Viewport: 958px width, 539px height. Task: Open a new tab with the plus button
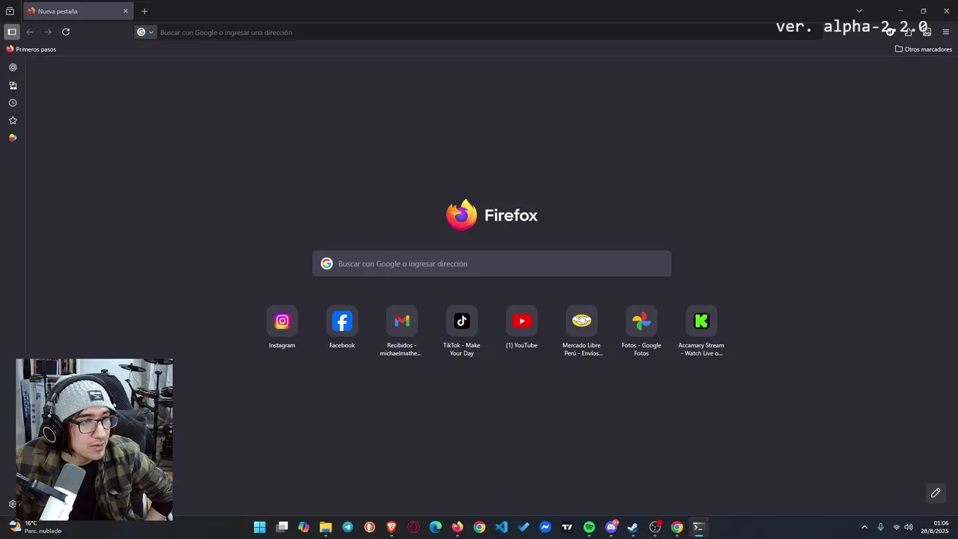point(144,11)
